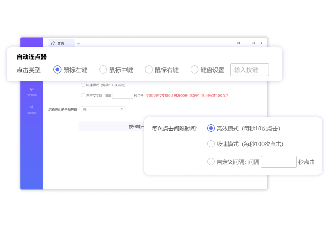329x227 pixels.
Task: Choose 自定义间隔 option in overlay card
Action: pyautogui.click(x=211, y=162)
